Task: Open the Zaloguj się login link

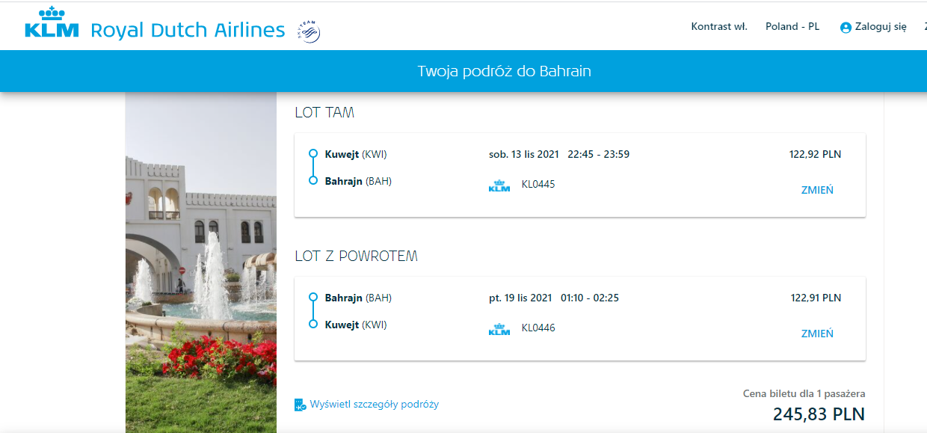Action: pyautogui.click(x=881, y=27)
